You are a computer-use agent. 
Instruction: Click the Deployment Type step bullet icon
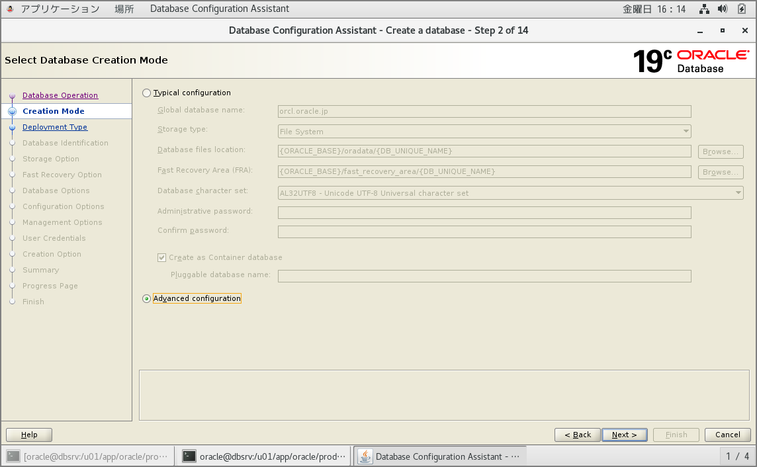12,128
